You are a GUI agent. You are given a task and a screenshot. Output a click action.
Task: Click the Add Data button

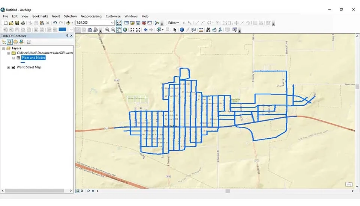point(68,23)
